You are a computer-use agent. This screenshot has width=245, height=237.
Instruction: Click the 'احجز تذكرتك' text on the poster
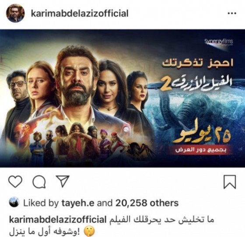(x=197, y=63)
